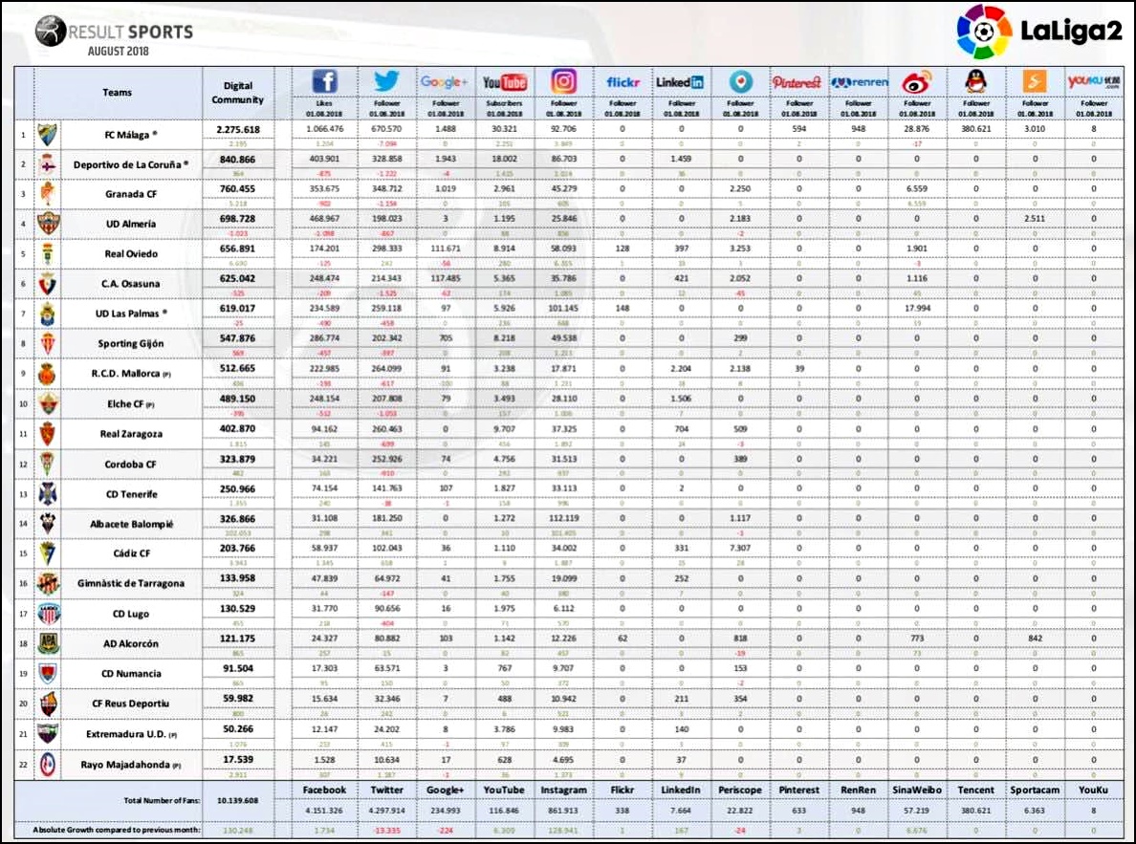Select the CD Lugo club crest
This screenshot has width=1136, height=844.
(48, 614)
